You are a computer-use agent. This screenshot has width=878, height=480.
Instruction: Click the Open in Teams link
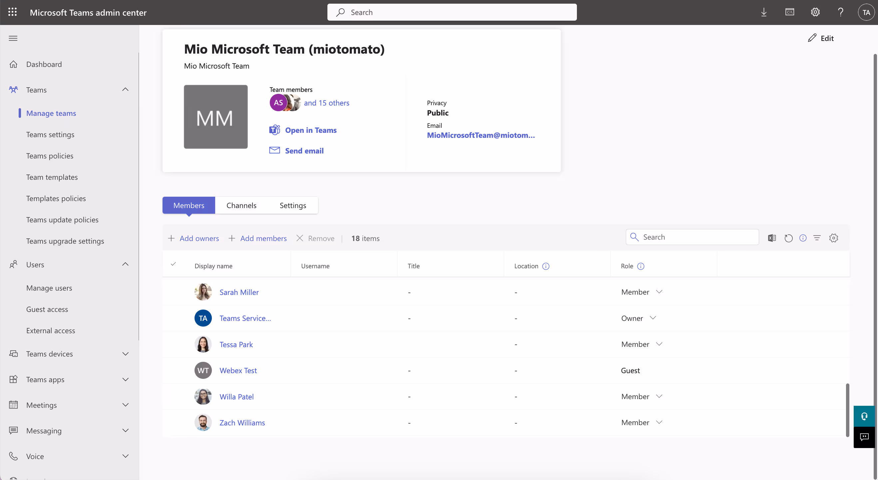[x=310, y=130]
